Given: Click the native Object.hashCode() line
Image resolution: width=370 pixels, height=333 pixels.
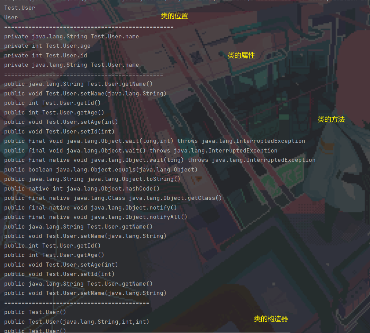Looking at the screenshot, I should coord(82,189).
